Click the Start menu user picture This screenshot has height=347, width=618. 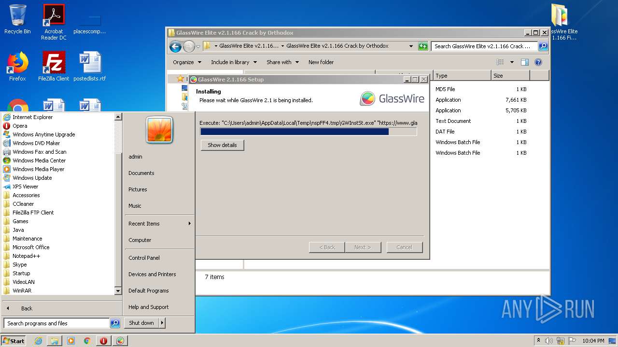[x=159, y=130]
